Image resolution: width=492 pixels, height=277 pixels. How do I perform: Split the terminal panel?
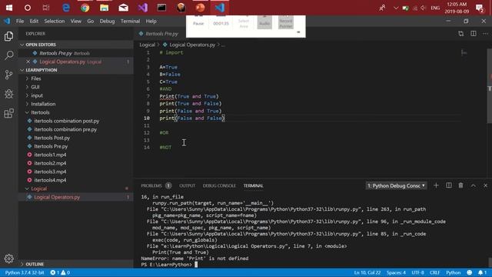point(449,185)
